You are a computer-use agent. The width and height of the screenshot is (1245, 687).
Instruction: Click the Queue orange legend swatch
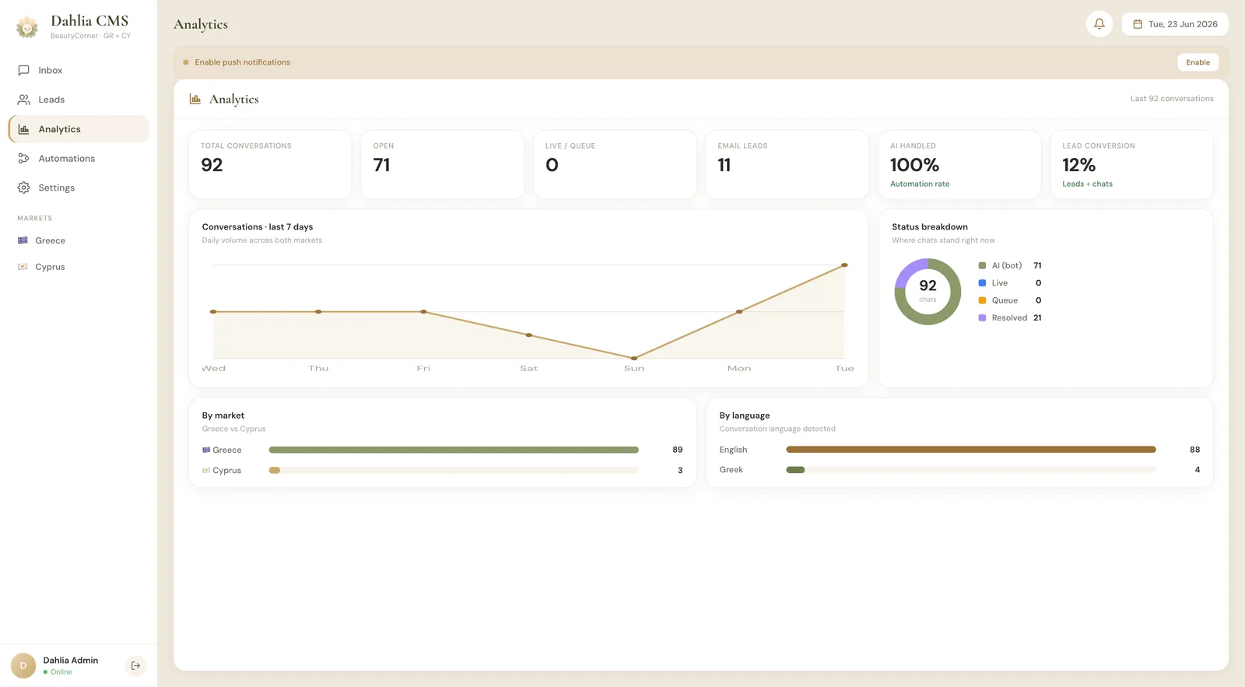click(982, 300)
